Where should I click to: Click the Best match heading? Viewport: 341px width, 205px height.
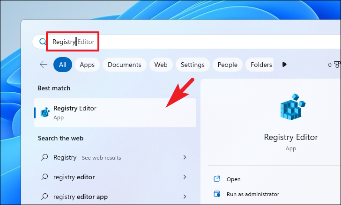54,88
